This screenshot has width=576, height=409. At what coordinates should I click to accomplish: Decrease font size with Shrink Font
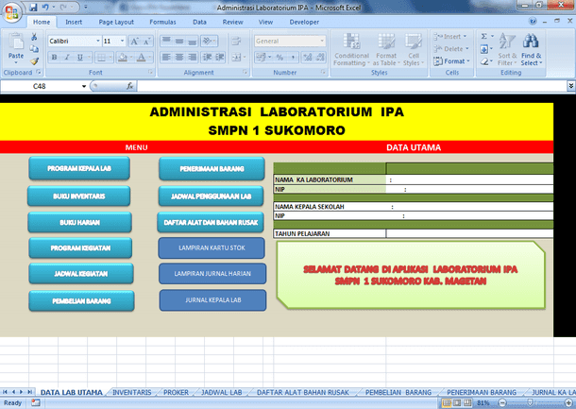146,42
